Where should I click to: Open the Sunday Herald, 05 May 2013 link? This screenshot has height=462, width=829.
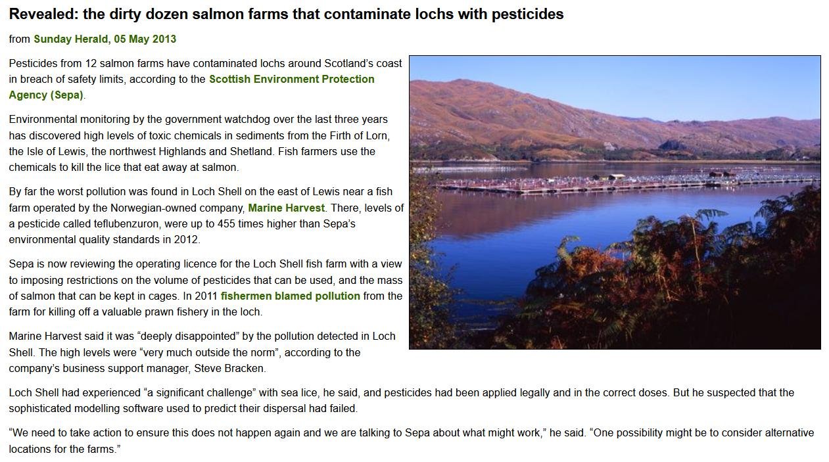(x=105, y=39)
